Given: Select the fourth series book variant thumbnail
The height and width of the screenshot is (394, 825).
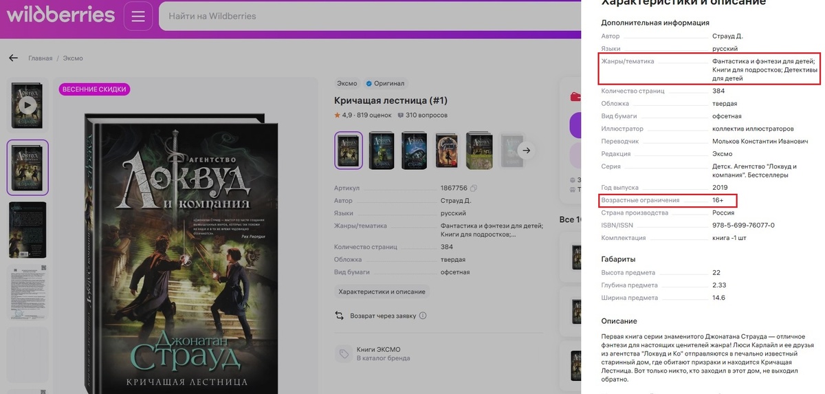Looking at the screenshot, I should tap(447, 150).
